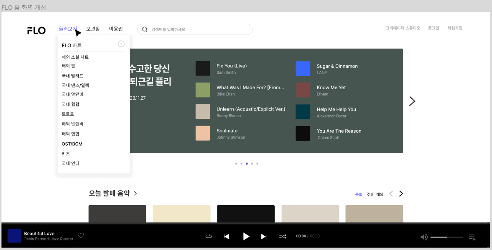Screen dimensions: 492x250
Task: Click the 회원가입 link
Action: [x=455, y=28]
